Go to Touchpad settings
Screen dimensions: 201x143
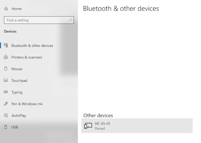click(x=19, y=80)
